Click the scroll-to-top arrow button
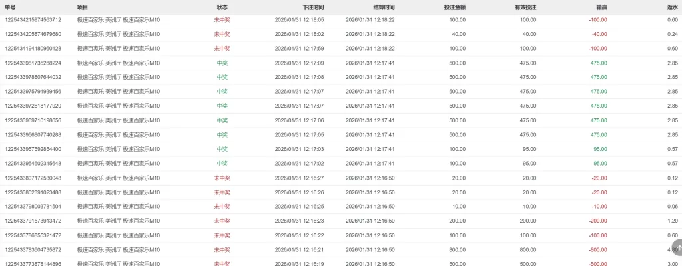The image size is (682, 266). point(673,247)
